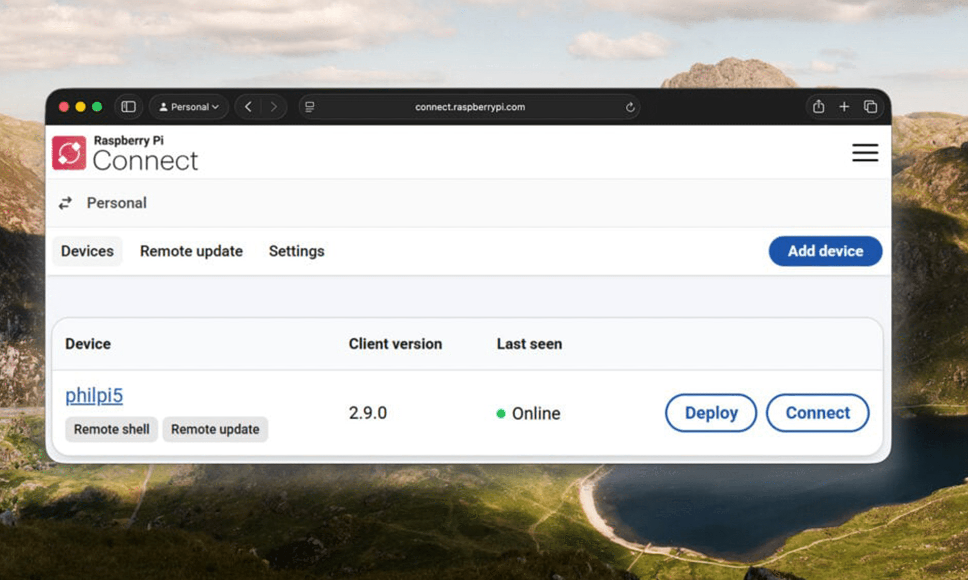Click the 2.9.0 client version value

tap(368, 413)
